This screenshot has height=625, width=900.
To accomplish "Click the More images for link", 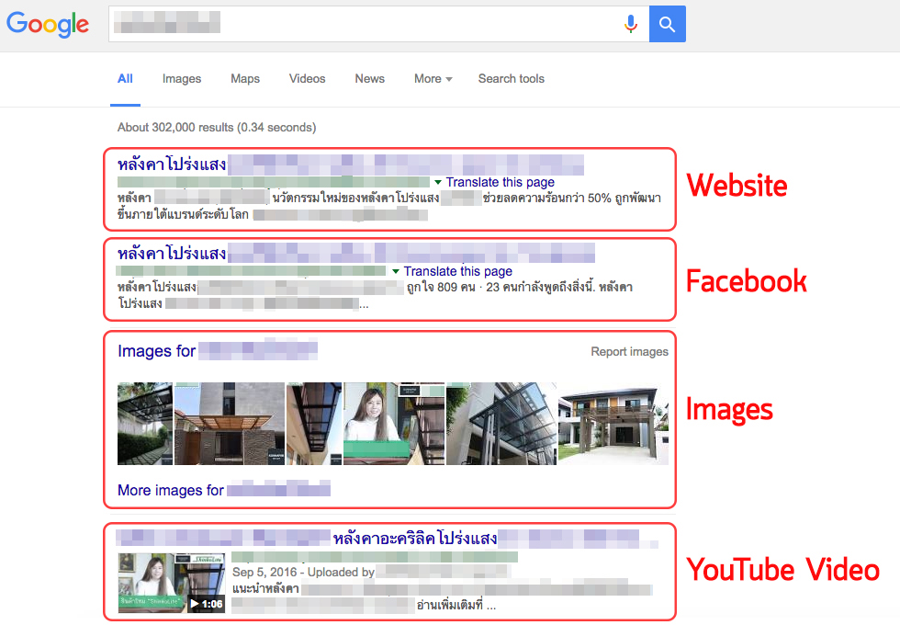I will click(x=224, y=490).
